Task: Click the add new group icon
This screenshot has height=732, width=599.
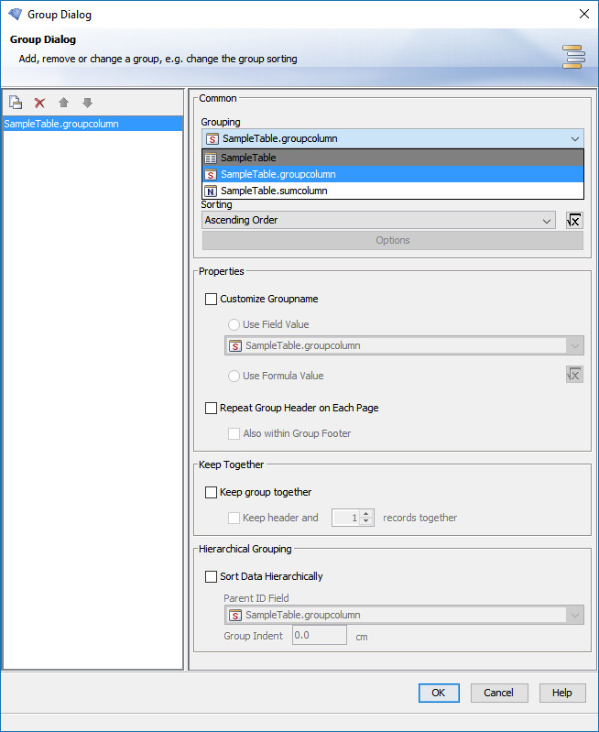Action: 16,103
